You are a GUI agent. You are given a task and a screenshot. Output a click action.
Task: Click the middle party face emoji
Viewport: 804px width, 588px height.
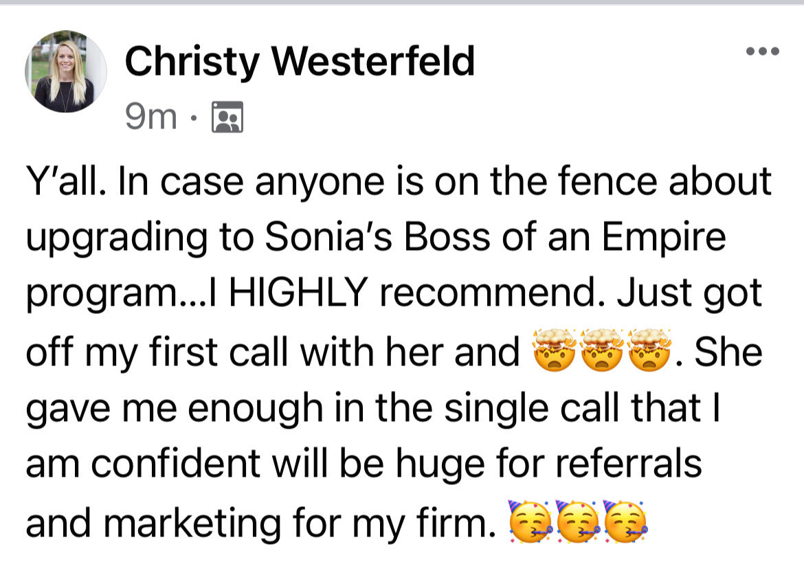(x=577, y=521)
